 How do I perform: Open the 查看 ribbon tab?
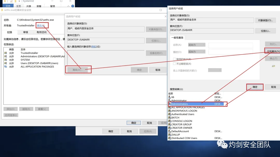(x=39, y=6)
